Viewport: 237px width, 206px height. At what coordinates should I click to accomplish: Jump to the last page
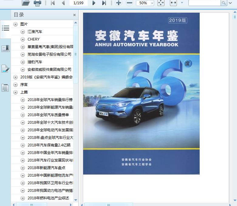coord(104,3)
